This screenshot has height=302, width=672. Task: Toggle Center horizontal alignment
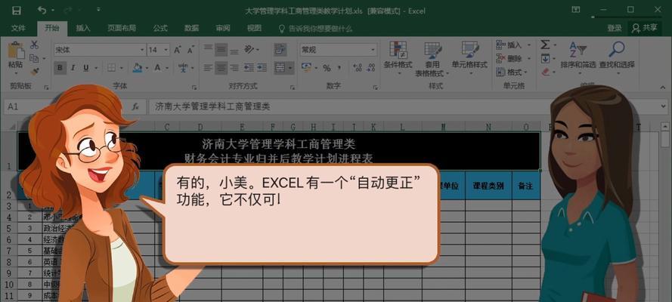(221, 68)
